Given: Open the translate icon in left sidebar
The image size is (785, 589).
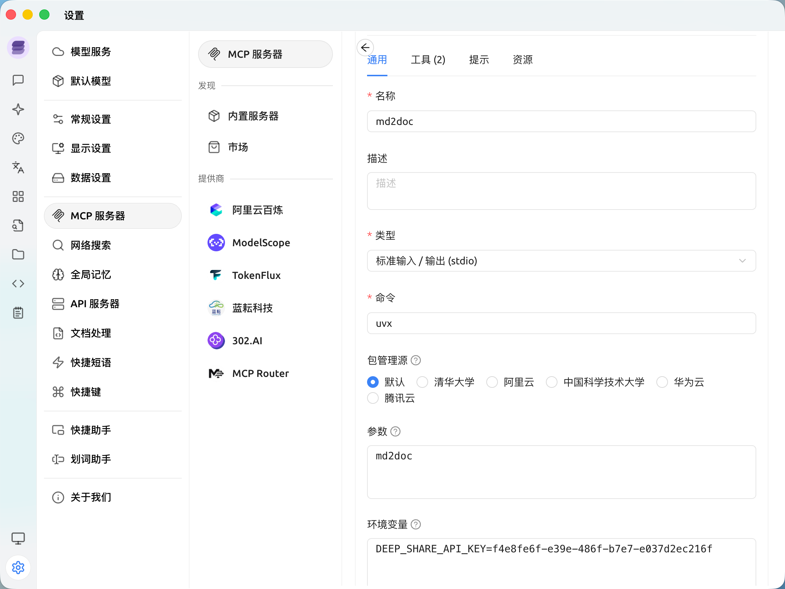Looking at the screenshot, I should point(18,167).
